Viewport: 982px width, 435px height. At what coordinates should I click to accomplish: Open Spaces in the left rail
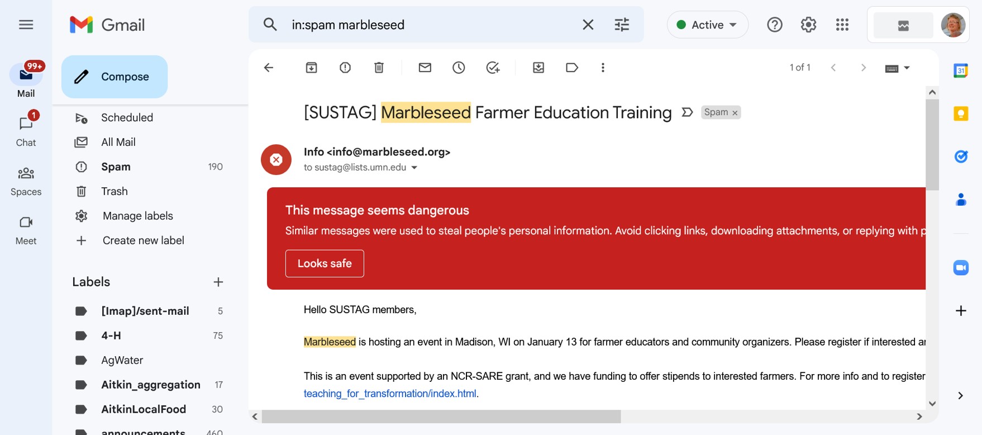pyautogui.click(x=26, y=181)
